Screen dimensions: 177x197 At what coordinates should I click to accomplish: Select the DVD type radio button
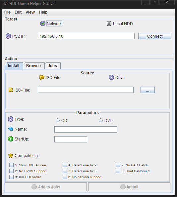coord(101,120)
